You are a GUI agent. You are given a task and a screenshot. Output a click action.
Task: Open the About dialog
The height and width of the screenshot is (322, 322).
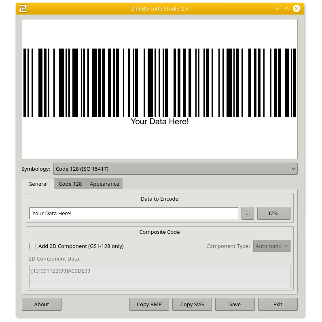coord(42,304)
